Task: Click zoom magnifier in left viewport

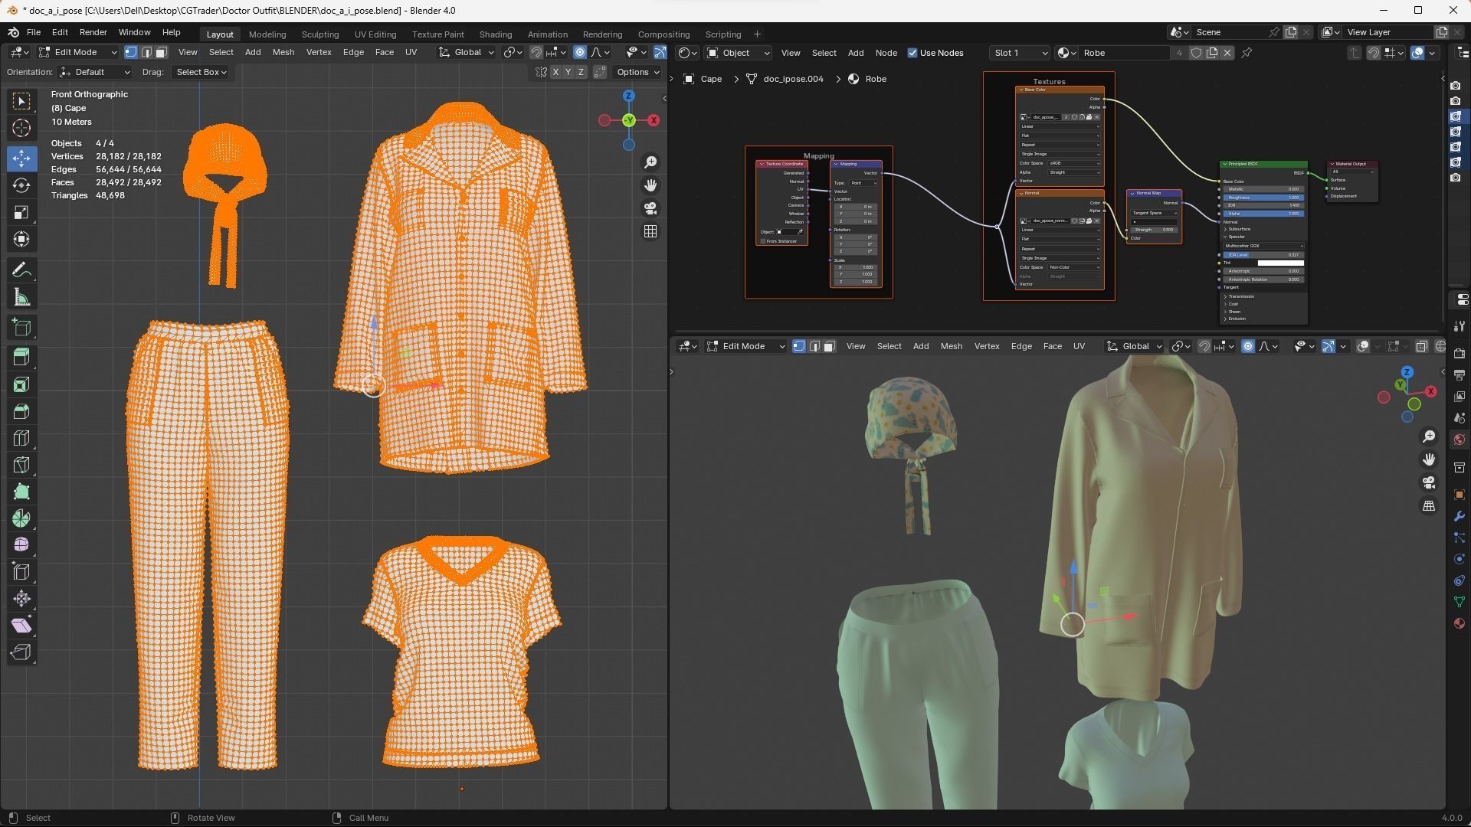Action: [650, 162]
